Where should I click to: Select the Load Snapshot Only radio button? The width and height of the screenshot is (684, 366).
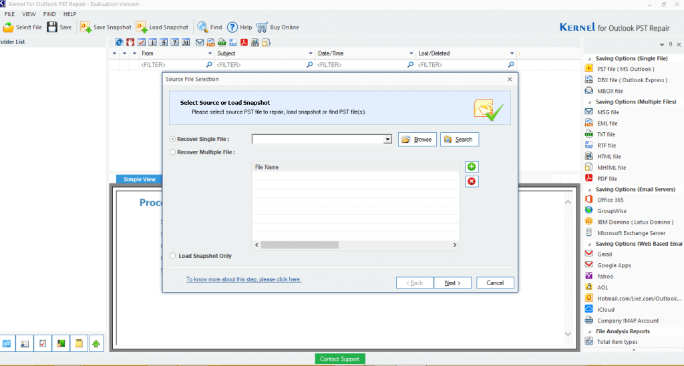click(173, 256)
